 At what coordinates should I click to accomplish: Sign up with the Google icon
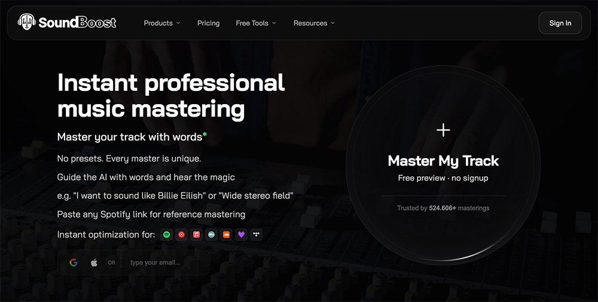click(74, 263)
